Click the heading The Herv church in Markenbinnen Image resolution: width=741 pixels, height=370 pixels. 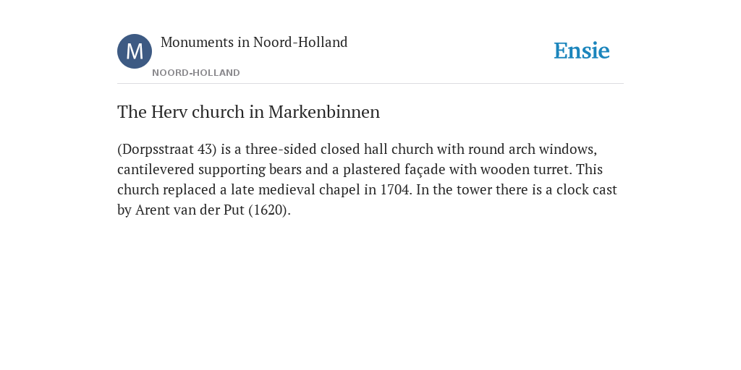(x=249, y=112)
